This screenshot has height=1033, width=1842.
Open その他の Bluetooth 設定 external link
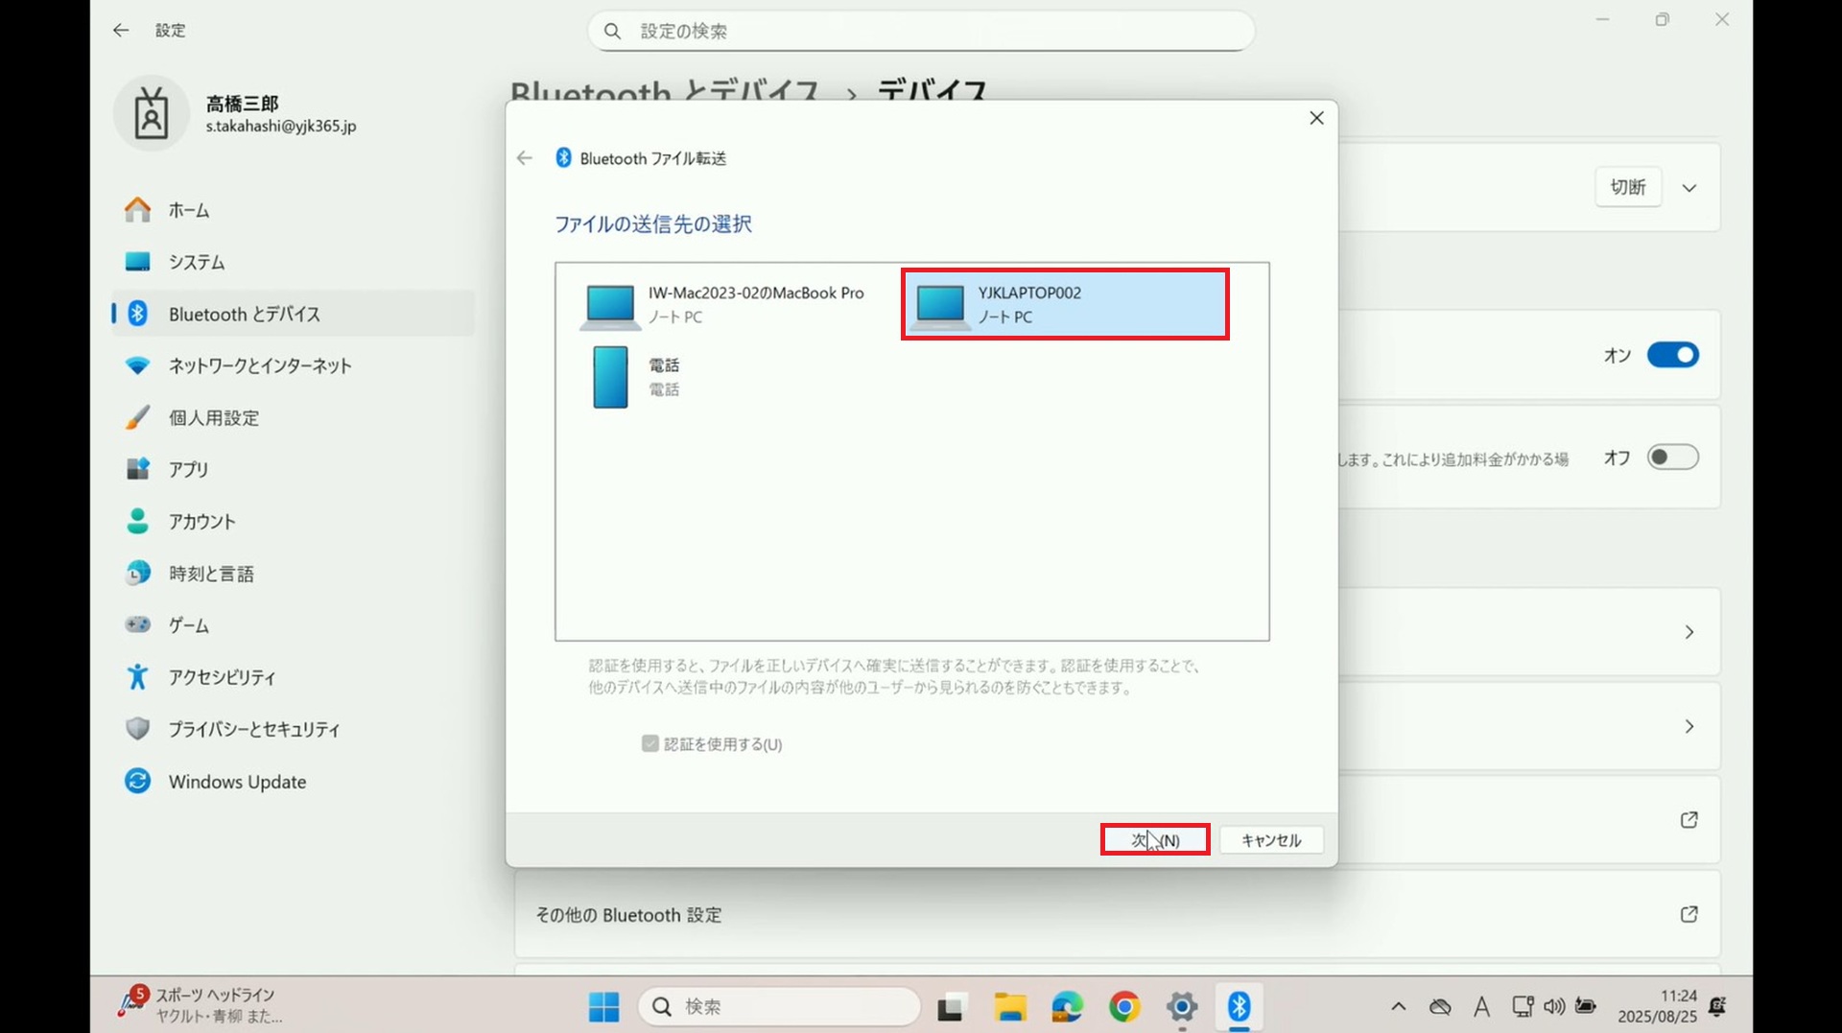point(1688,914)
